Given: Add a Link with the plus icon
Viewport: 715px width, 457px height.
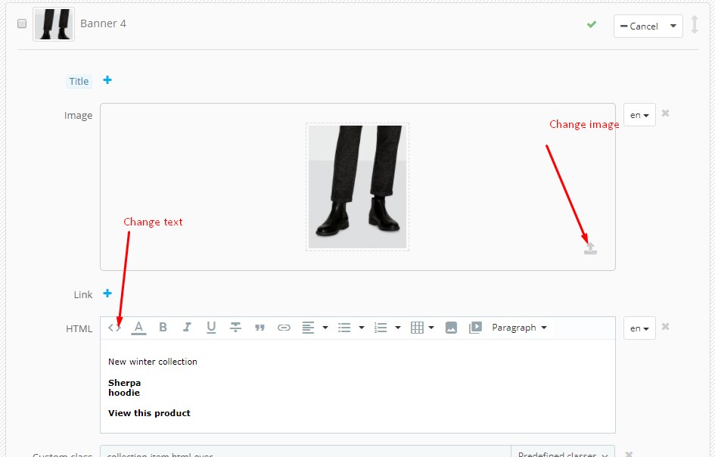Looking at the screenshot, I should click(x=107, y=294).
